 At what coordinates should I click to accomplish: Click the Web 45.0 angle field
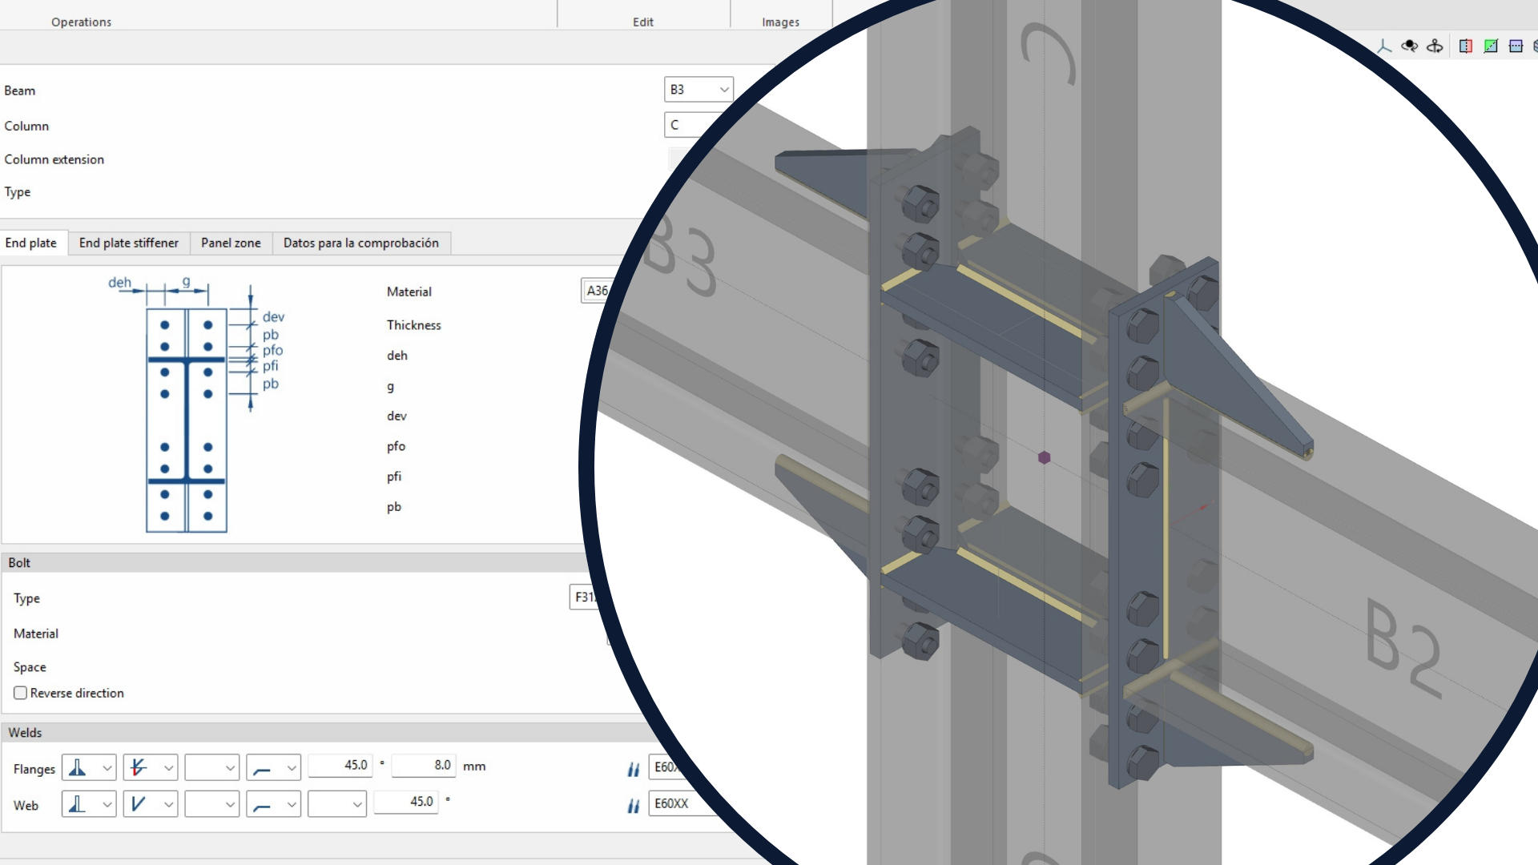(x=406, y=802)
